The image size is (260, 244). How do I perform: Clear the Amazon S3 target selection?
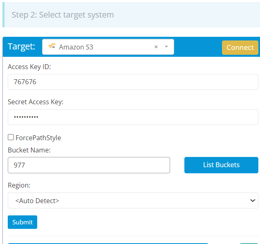(156, 47)
